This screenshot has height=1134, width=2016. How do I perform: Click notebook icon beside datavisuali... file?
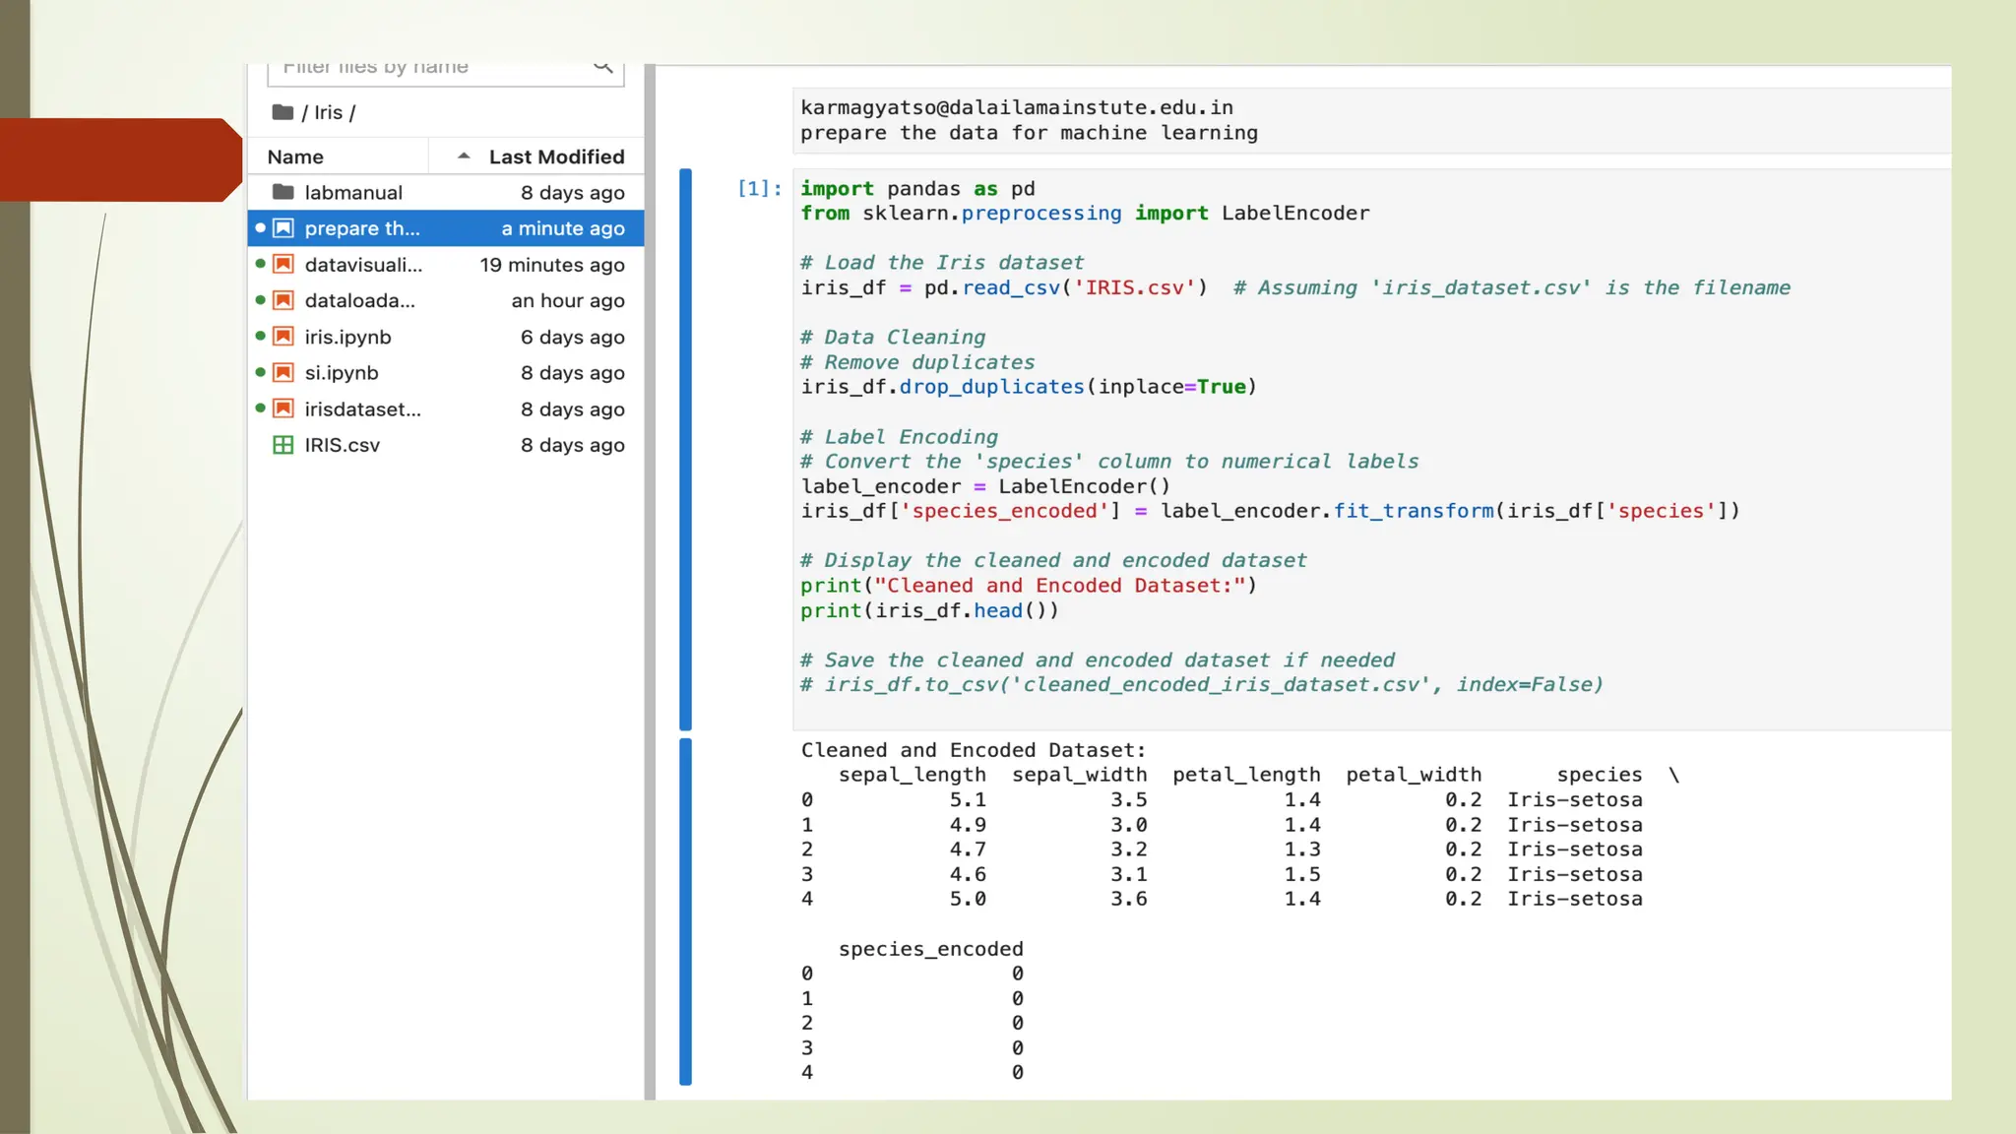tap(283, 264)
